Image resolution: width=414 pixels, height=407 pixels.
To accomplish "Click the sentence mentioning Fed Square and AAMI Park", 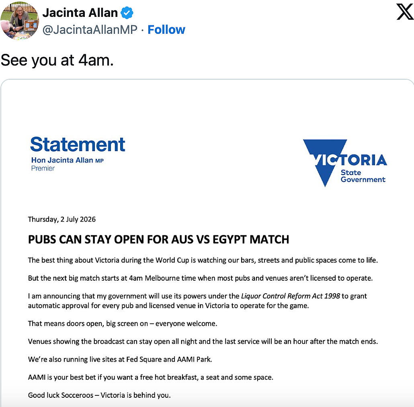I will point(120,360).
